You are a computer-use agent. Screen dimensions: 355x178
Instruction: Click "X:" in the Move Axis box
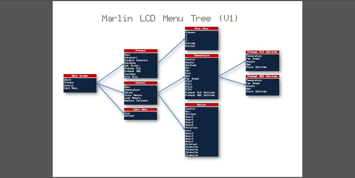(186, 35)
